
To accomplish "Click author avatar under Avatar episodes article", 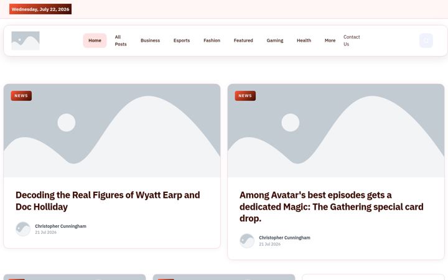I will [x=247, y=241].
